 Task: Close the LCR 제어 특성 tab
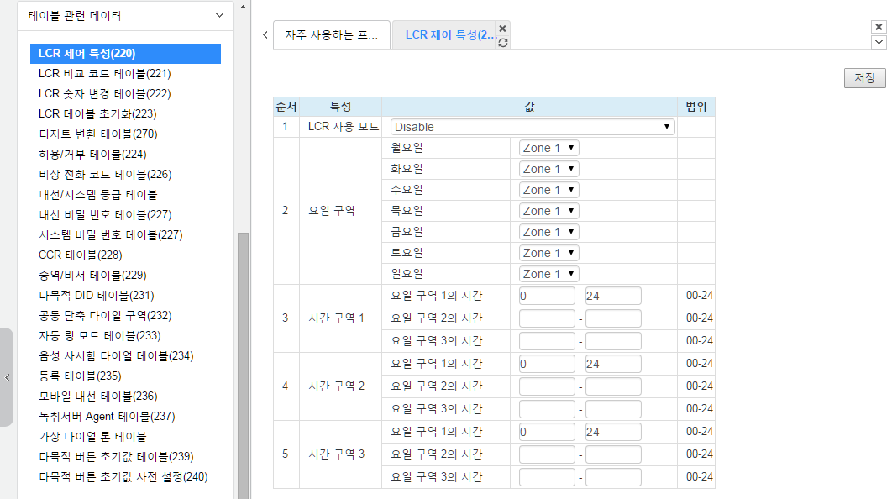click(502, 29)
